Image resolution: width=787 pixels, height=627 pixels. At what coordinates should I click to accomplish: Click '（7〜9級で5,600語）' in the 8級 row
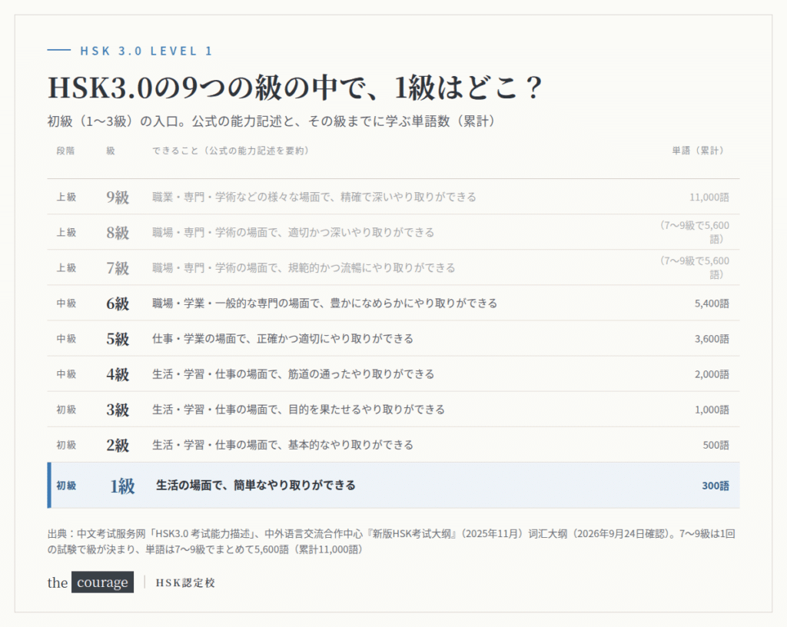[695, 233]
